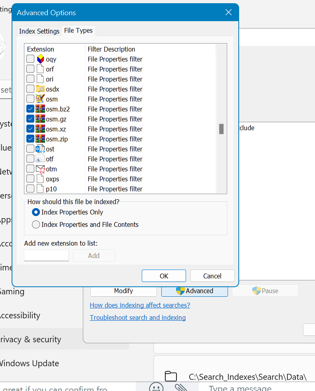The image size is (315, 391).
Task: Click the osm.zip archive icon
Action: (40, 139)
